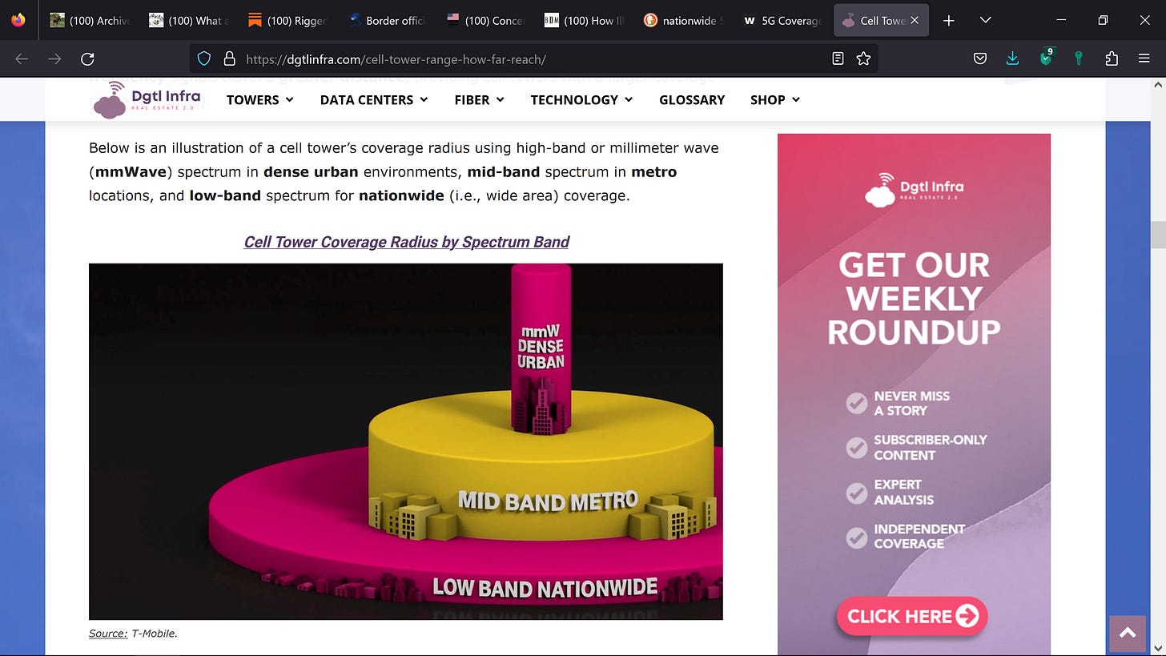Switch to the nationwide search tab
Viewport: 1166px width, 656px height.
pos(684,21)
